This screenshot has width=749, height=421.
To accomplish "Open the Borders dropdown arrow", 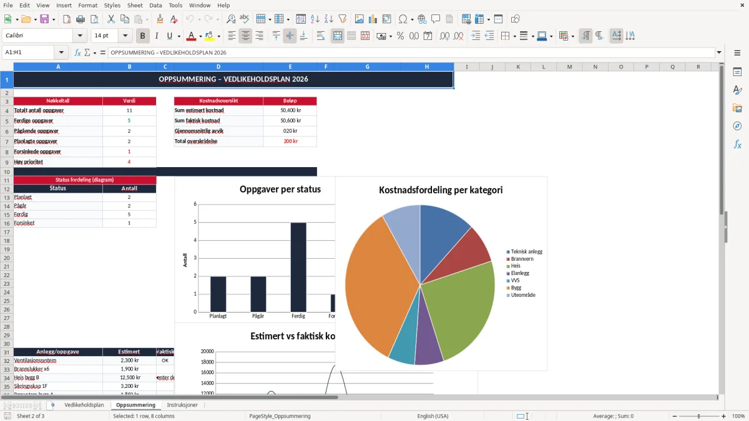I will [x=514, y=36].
